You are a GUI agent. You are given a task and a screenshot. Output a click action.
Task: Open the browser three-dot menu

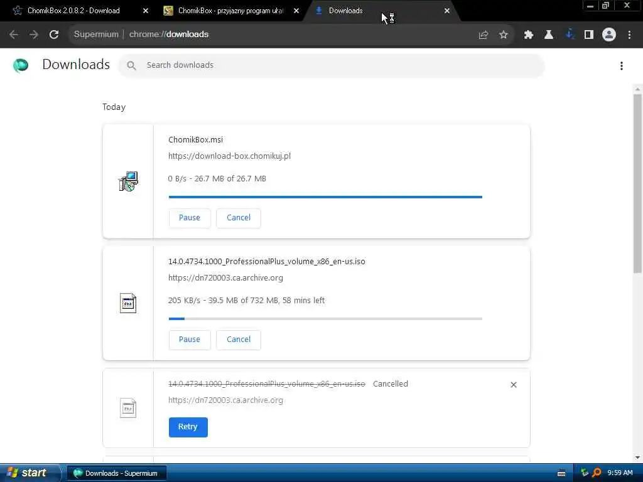tap(629, 35)
